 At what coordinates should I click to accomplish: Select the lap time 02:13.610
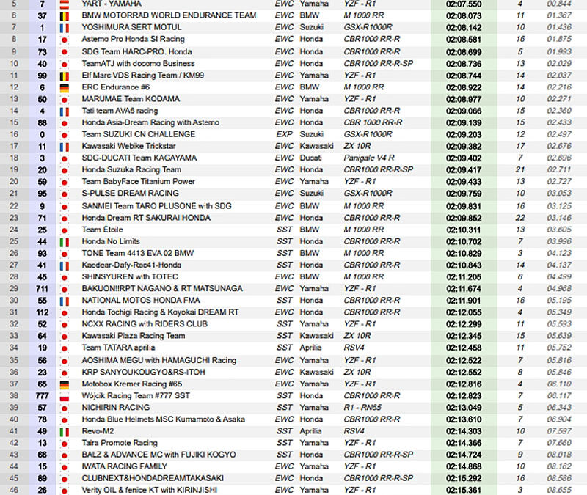pyautogui.click(x=464, y=419)
